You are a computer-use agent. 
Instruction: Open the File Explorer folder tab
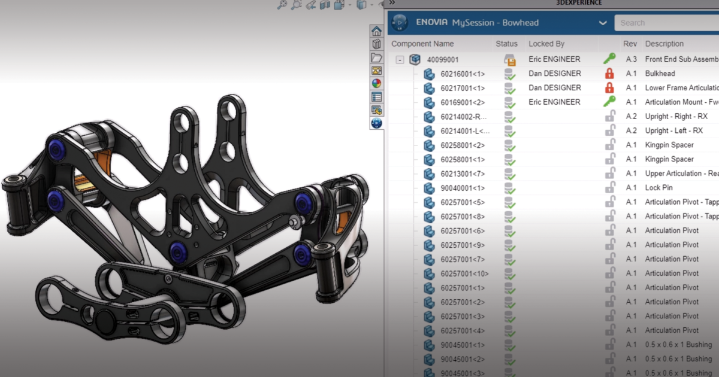pos(376,57)
